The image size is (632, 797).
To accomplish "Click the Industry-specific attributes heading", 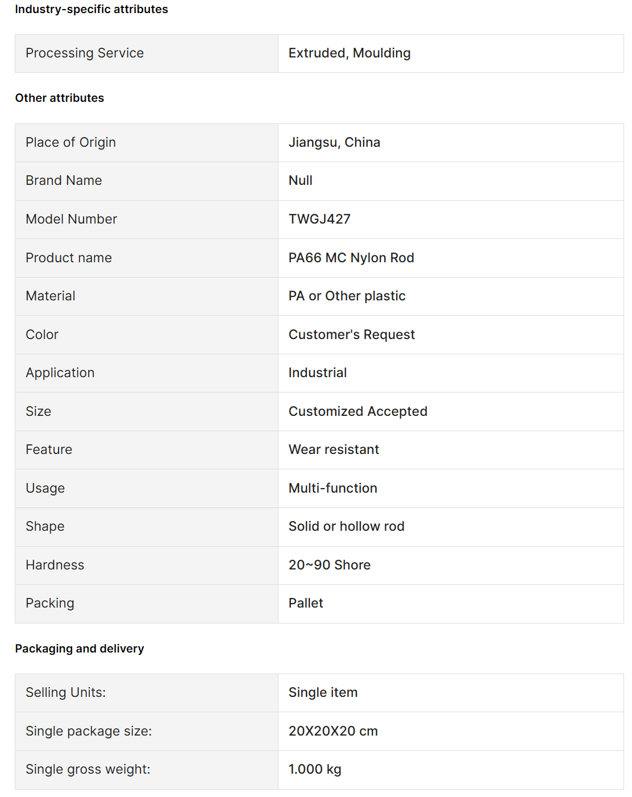I will point(92,9).
